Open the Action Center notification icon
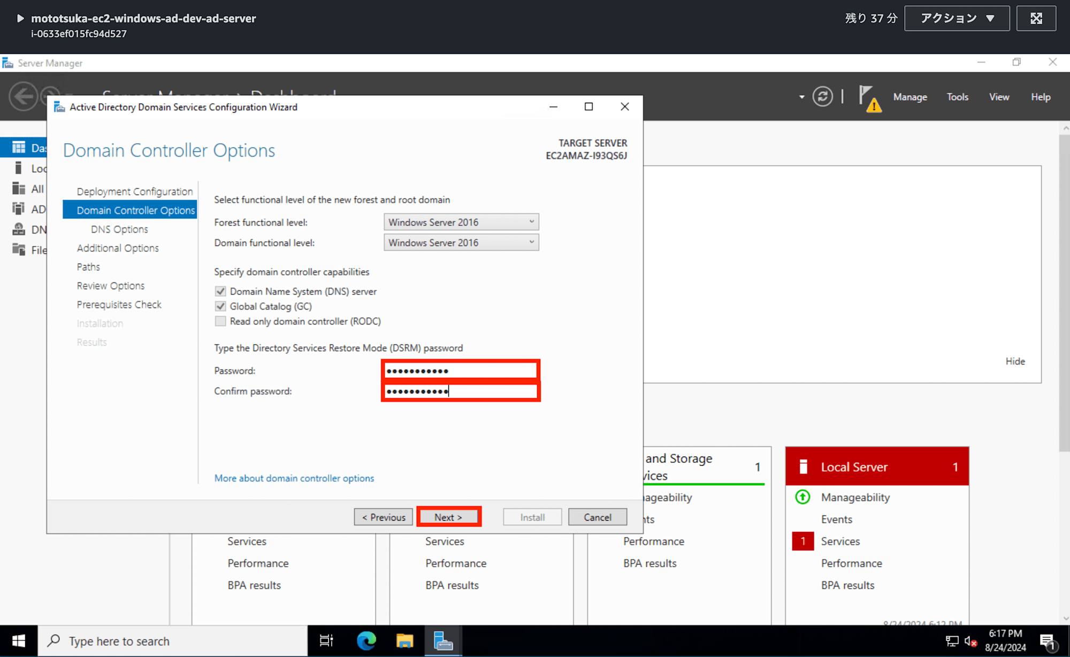This screenshot has width=1070, height=657. [1047, 641]
